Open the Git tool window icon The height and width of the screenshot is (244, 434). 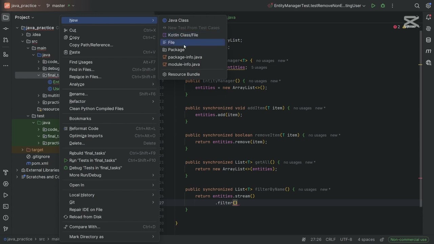(x=6, y=229)
